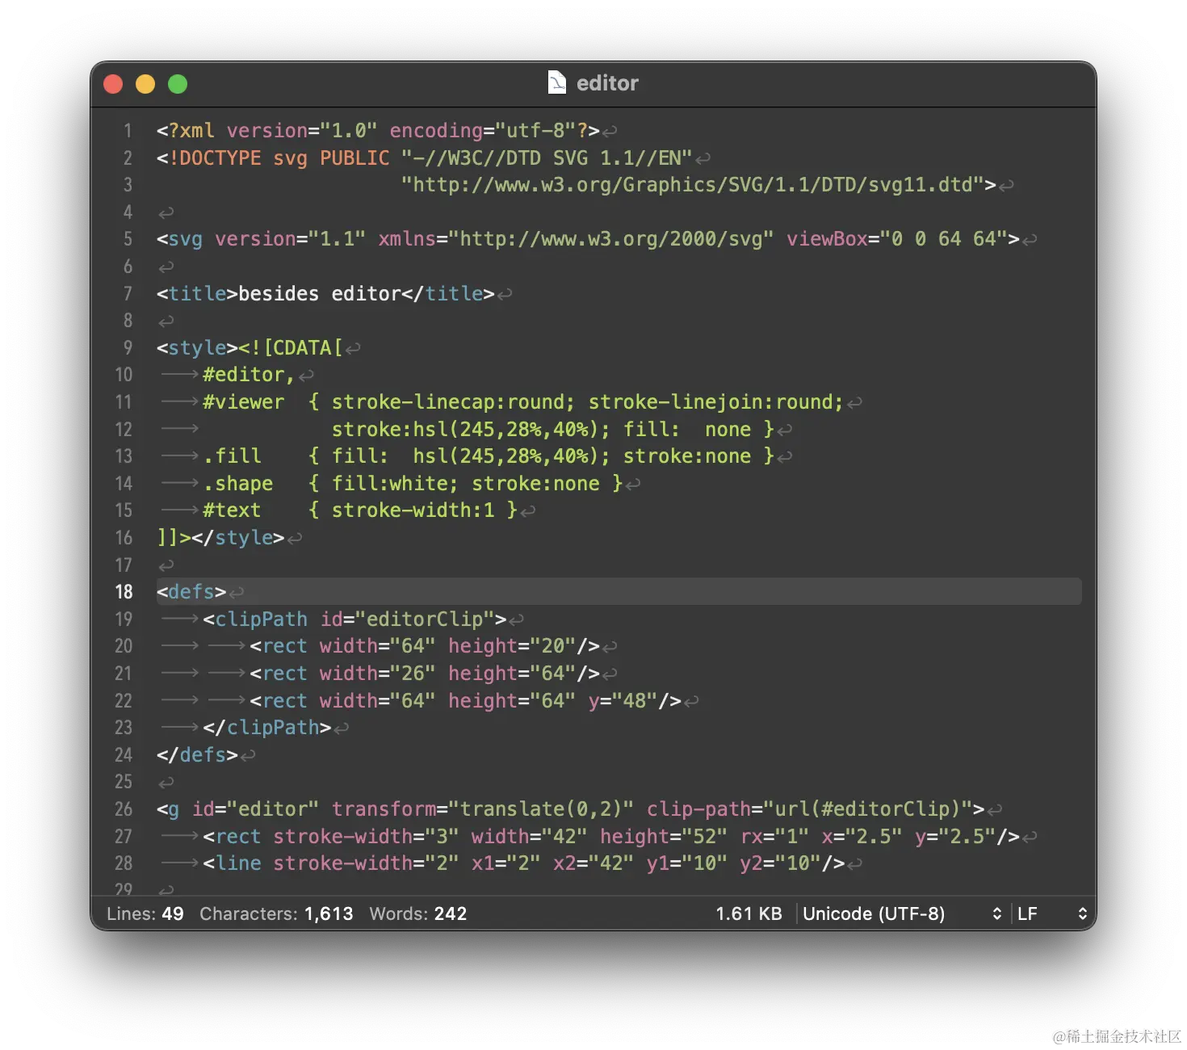Close the editor window with the red button
Viewport: 1187px width, 1050px height.
pos(113,84)
